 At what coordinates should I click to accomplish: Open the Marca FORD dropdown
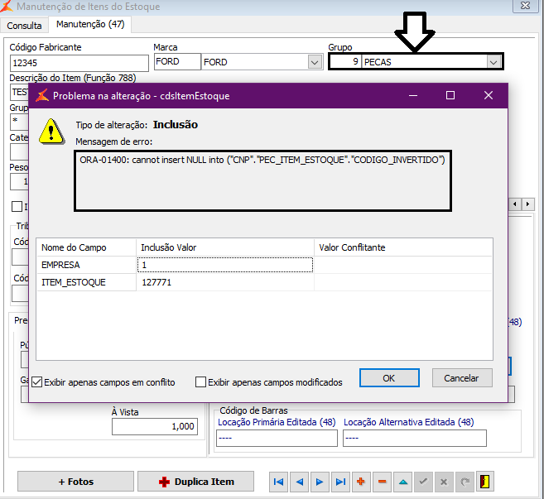[x=315, y=62]
